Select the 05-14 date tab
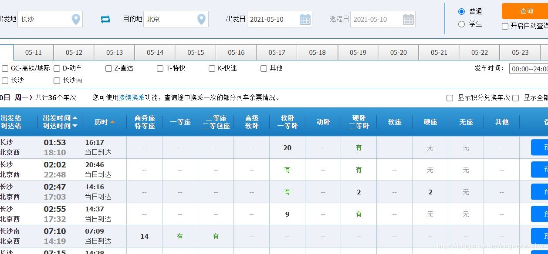The width and height of the screenshot is (548, 254). click(x=155, y=53)
